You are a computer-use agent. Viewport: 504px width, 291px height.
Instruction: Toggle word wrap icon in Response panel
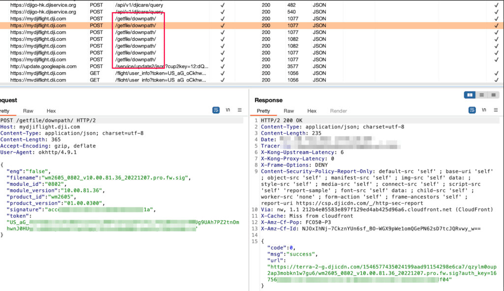[472, 110]
